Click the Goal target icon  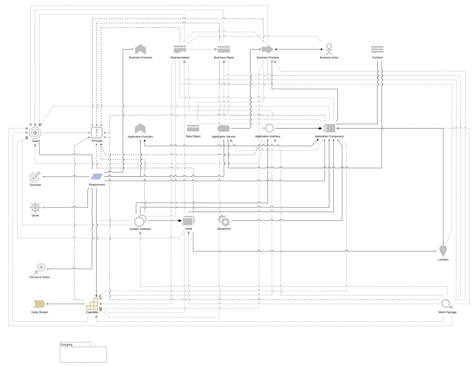pos(35,133)
